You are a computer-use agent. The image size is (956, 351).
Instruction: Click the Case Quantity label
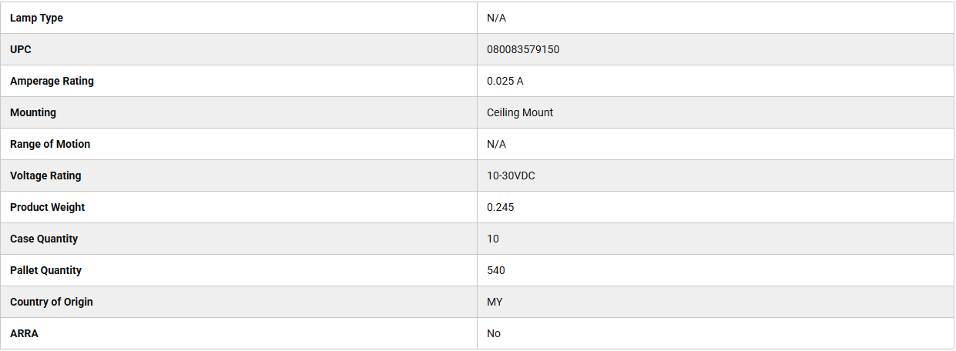pyautogui.click(x=44, y=239)
